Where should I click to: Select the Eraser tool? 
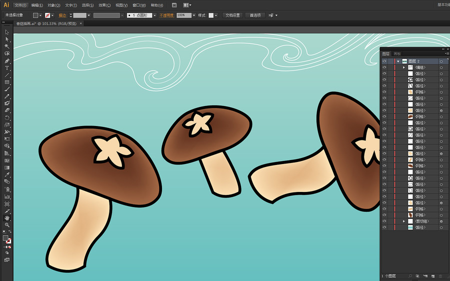tap(7, 110)
